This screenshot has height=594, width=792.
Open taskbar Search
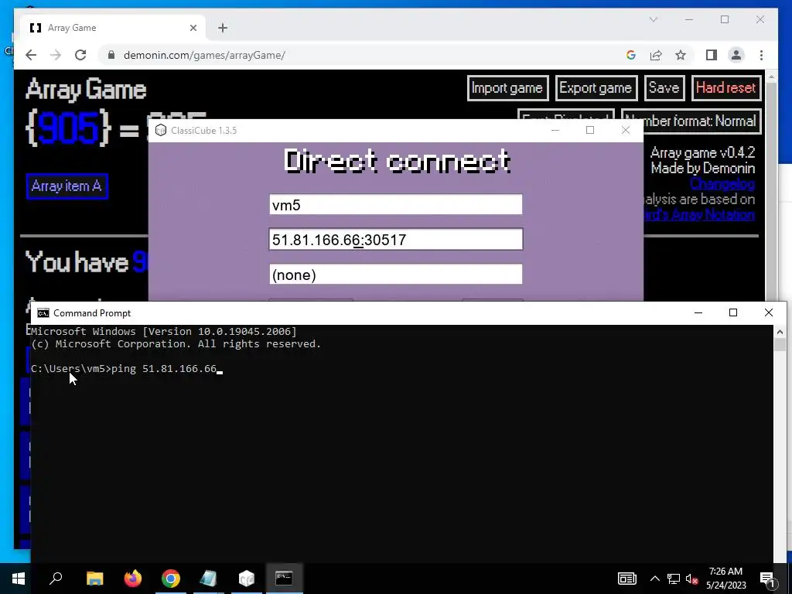56,579
